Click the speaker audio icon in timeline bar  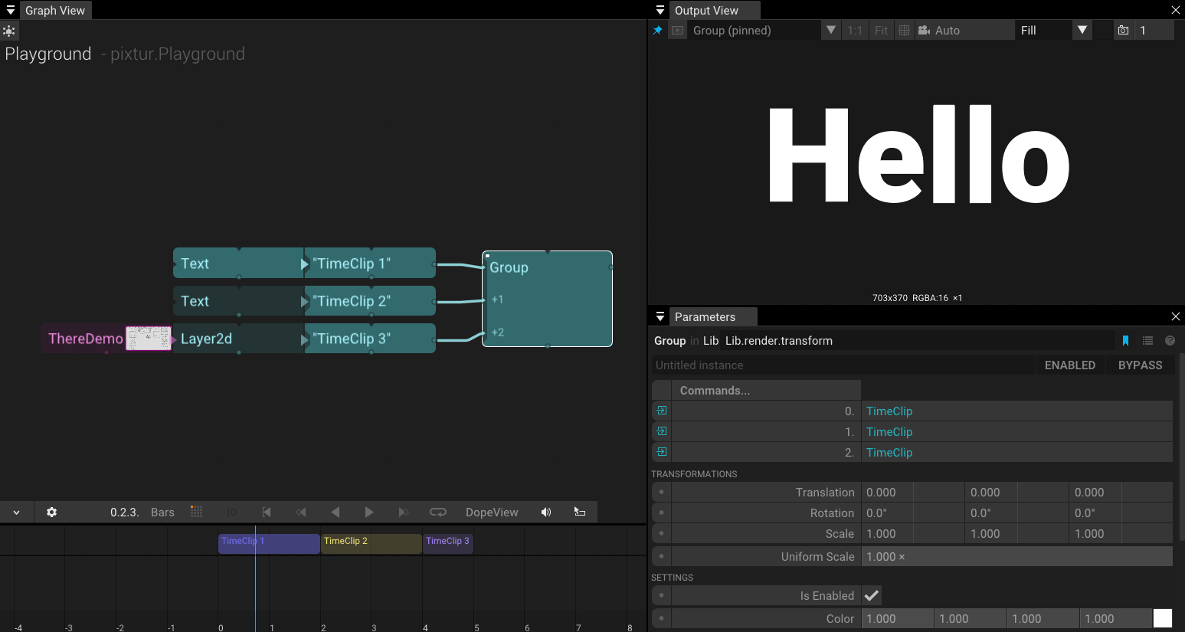[x=546, y=512]
